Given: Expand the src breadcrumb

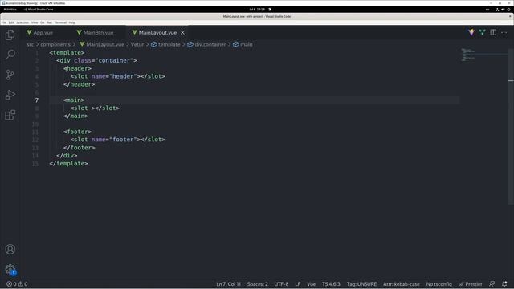Looking at the screenshot, I should pos(31,44).
